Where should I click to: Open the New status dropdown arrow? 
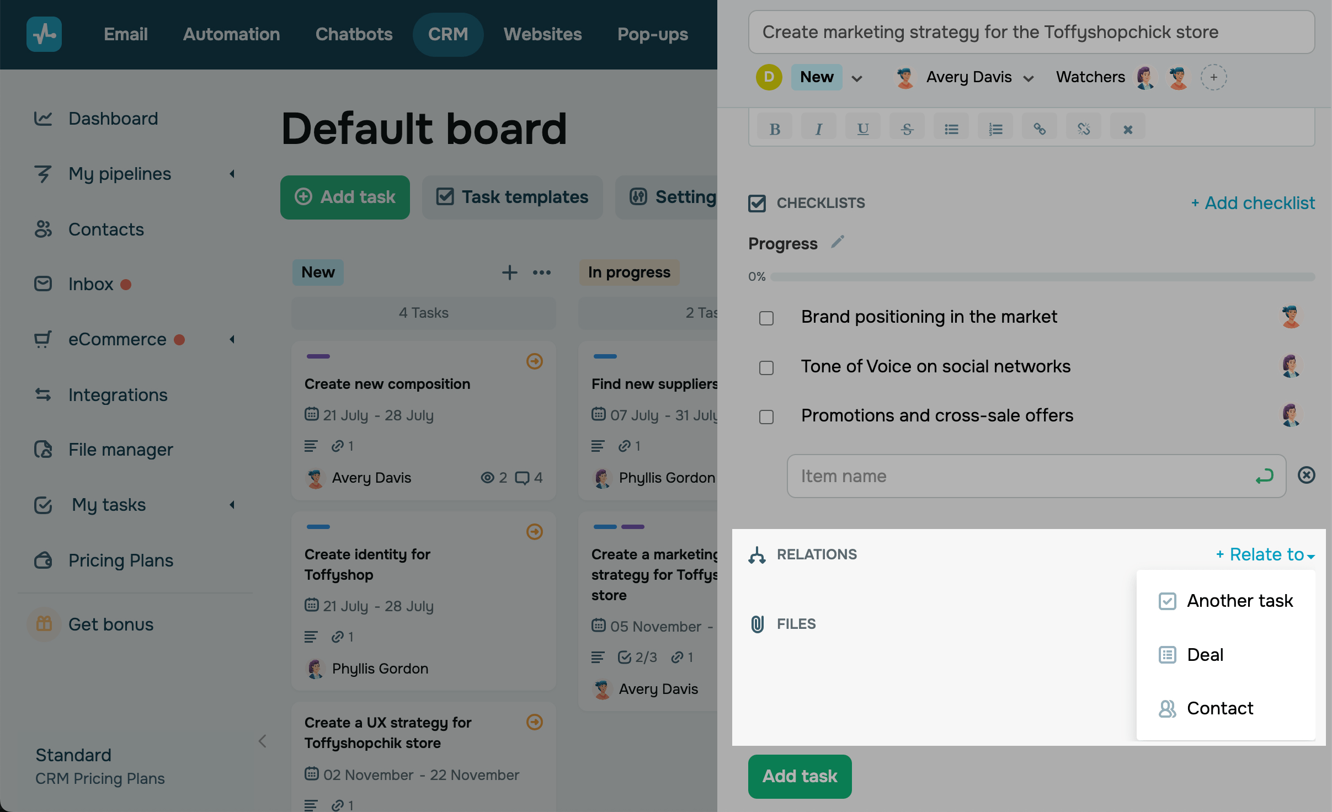pos(857,78)
